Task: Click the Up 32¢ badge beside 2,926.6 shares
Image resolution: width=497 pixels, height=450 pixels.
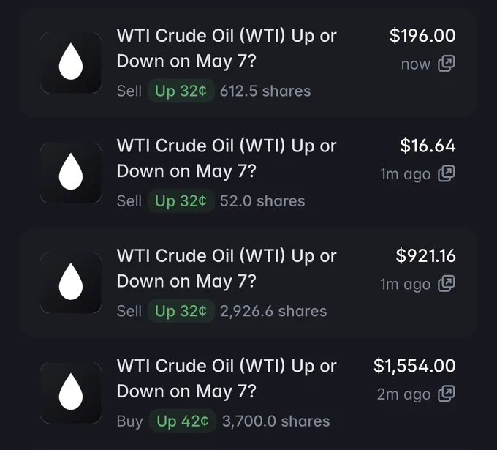Action: 181,311
